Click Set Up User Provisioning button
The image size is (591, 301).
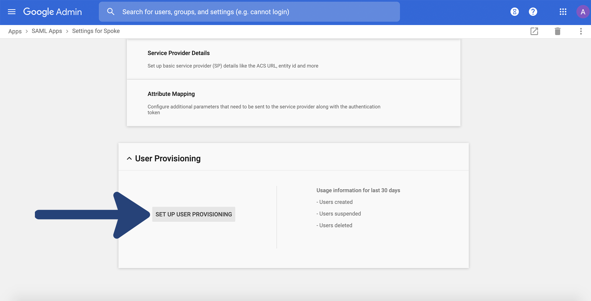pos(194,214)
